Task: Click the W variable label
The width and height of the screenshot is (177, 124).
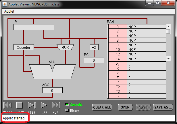Action: point(118,64)
